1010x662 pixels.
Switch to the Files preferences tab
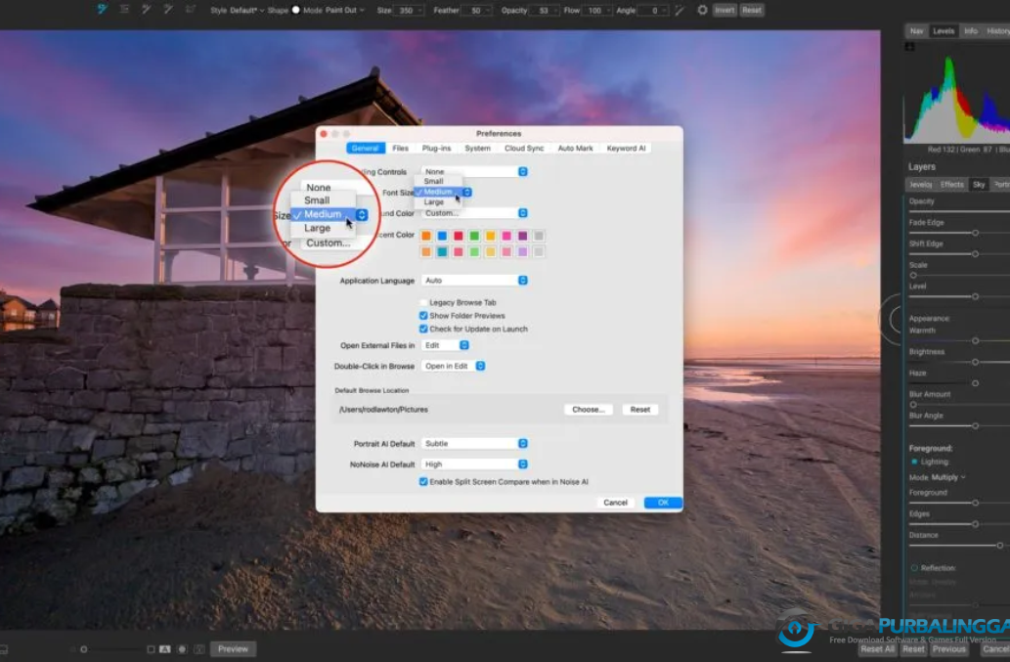[400, 148]
